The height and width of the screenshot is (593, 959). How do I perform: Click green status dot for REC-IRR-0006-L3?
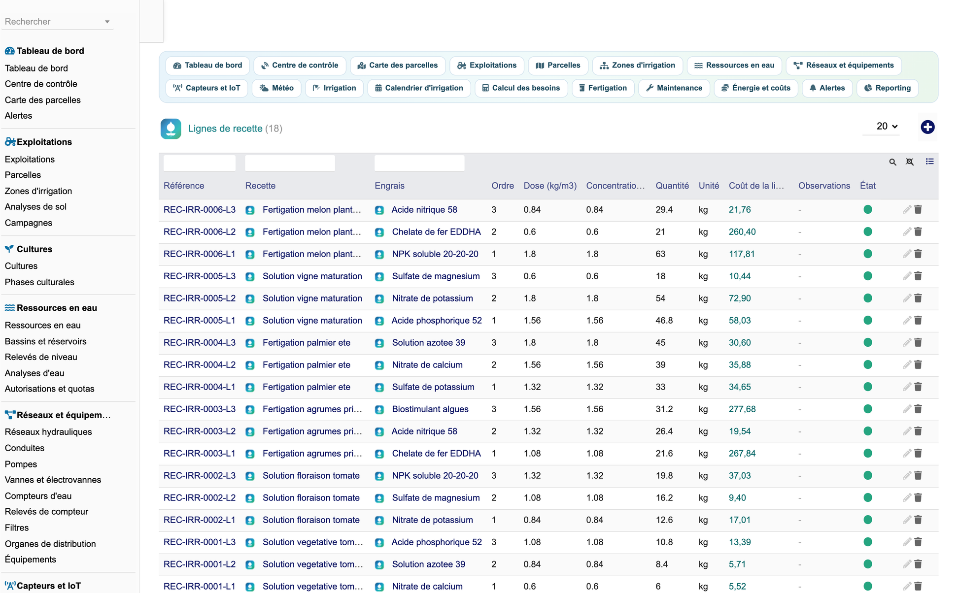coord(868,210)
